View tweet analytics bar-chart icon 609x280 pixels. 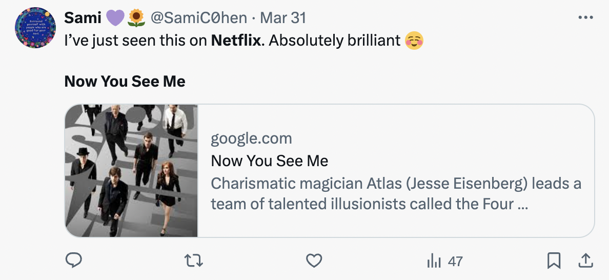pos(434,261)
